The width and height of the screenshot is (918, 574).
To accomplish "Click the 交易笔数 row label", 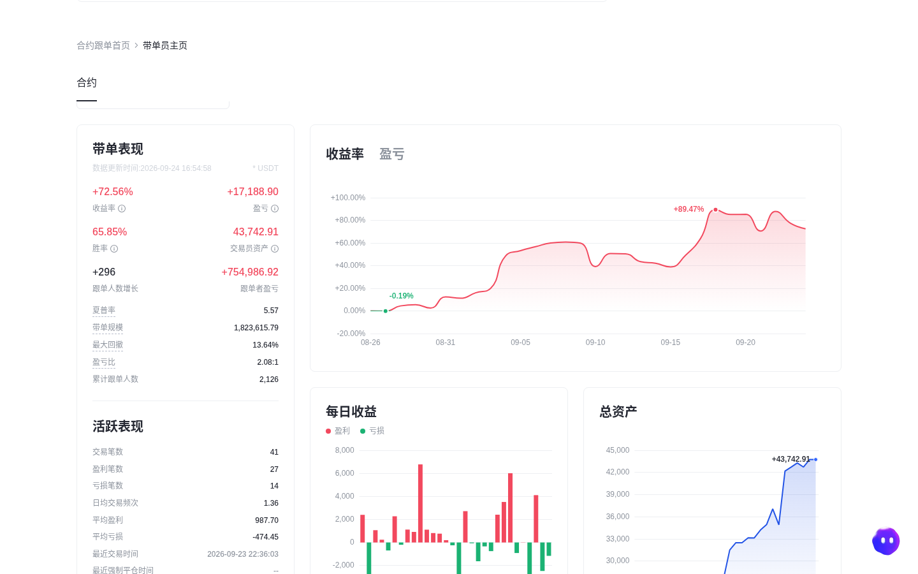I will tap(108, 452).
